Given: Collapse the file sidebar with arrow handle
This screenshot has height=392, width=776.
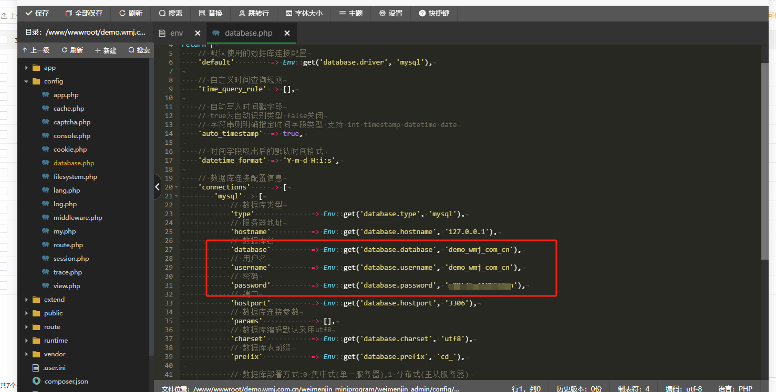Looking at the screenshot, I should pos(158,187).
